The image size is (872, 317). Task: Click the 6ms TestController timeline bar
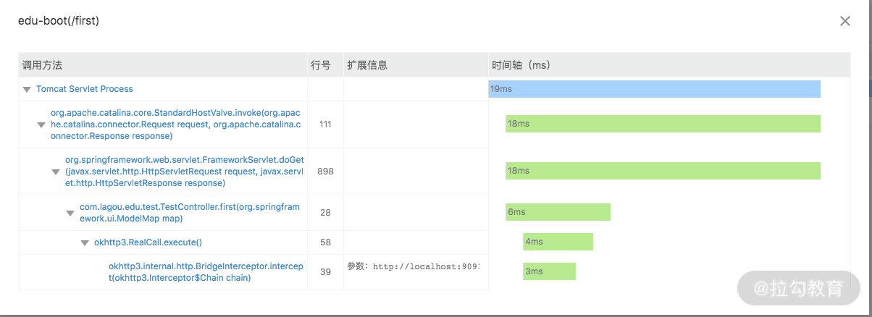click(558, 212)
